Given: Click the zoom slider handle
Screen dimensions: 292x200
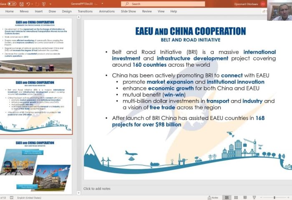Looking at the screenshot, I should point(274,197).
